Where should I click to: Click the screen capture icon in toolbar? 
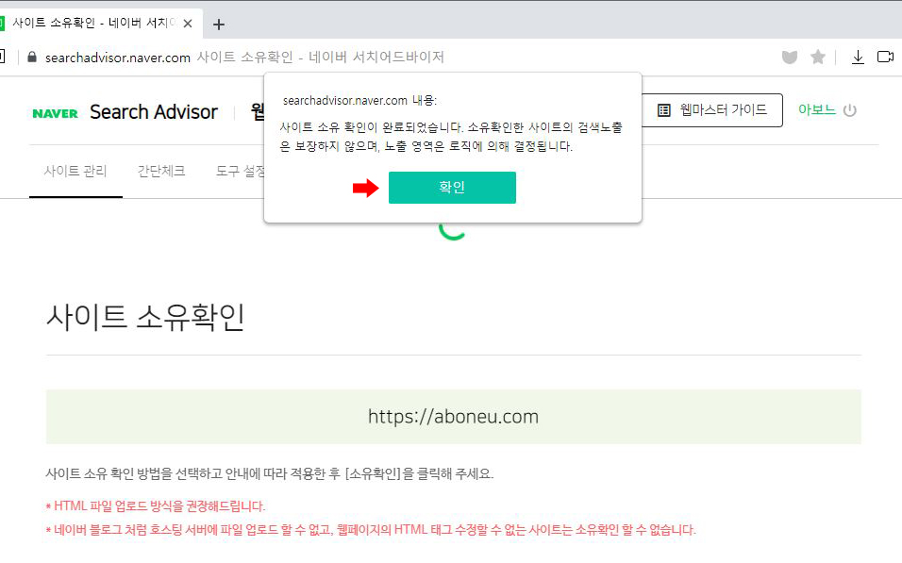[x=885, y=57]
